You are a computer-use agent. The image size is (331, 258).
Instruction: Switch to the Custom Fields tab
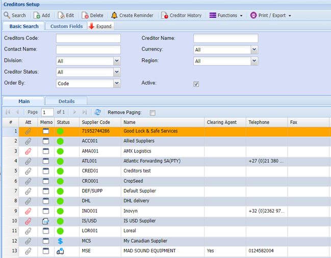pyautogui.click(x=66, y=26)
